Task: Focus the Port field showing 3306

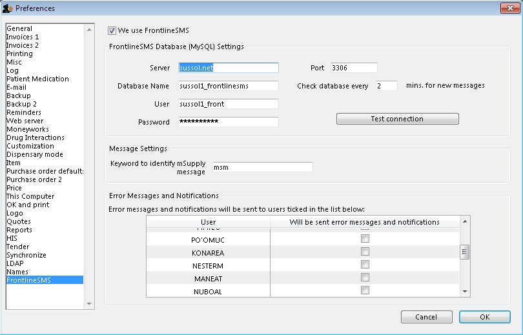Action: click(354, 68)
